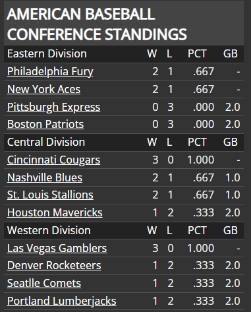View the Las Vegas Gamblers team page

pyautogui.click(x=57, y=248)
